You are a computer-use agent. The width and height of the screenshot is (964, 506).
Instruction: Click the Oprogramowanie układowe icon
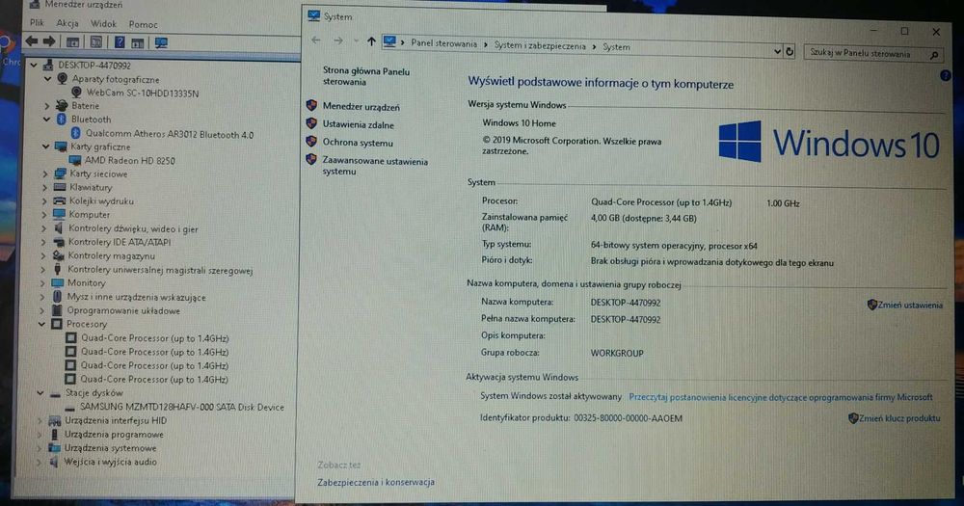pos(57,310)
